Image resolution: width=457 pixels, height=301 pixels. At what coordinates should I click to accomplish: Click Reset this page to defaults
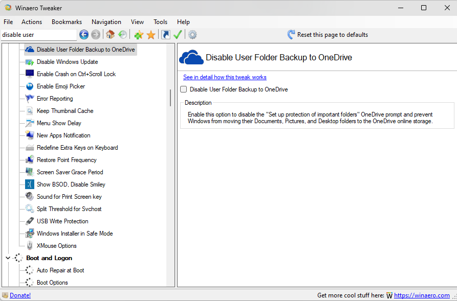point(328,35)
